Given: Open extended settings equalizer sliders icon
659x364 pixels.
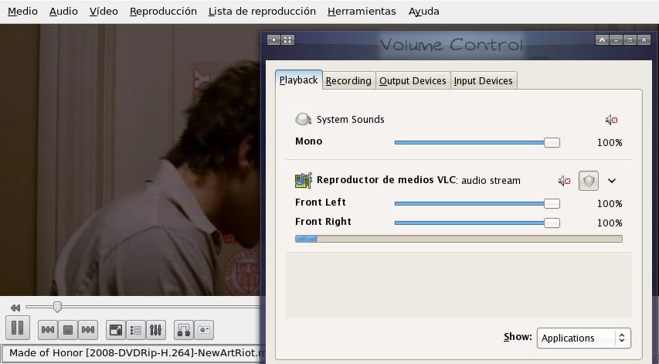Looking at the screenshot, I should [x=156, y=330].
